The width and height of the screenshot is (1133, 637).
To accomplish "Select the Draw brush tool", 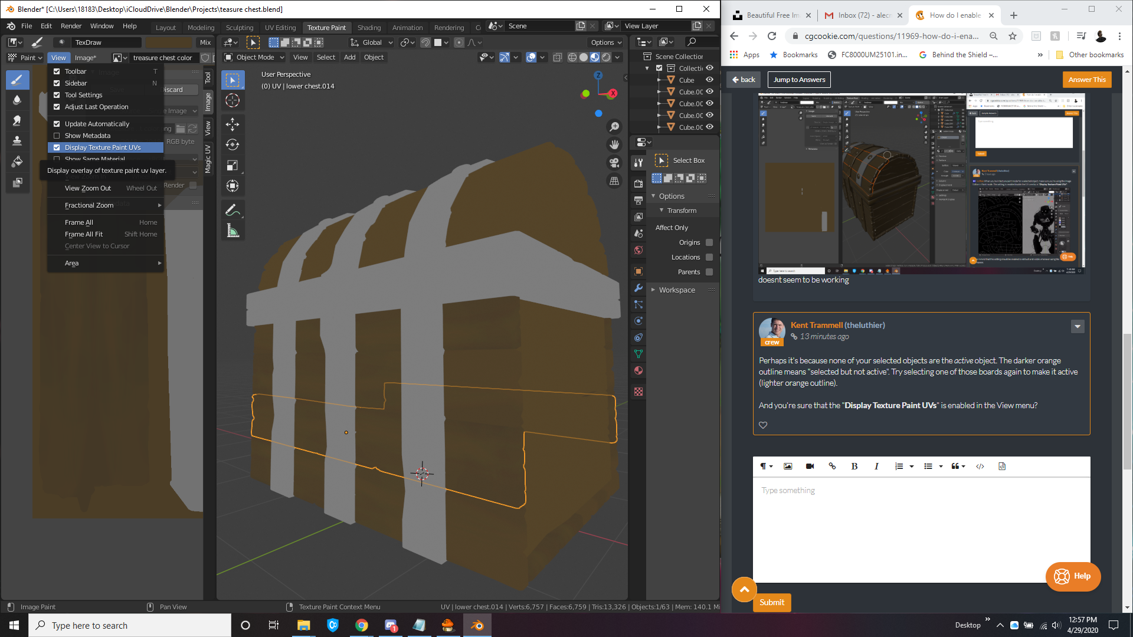I will click(17, 80).
